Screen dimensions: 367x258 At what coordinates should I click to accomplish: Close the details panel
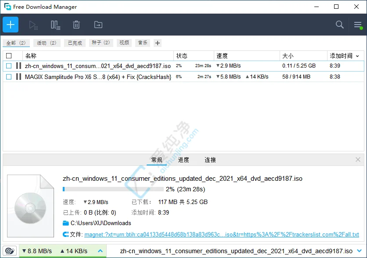(358, 160)
